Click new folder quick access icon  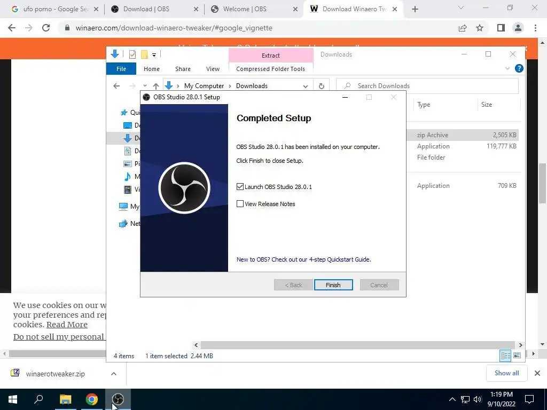pyautogui.click(x=144, y=54)
